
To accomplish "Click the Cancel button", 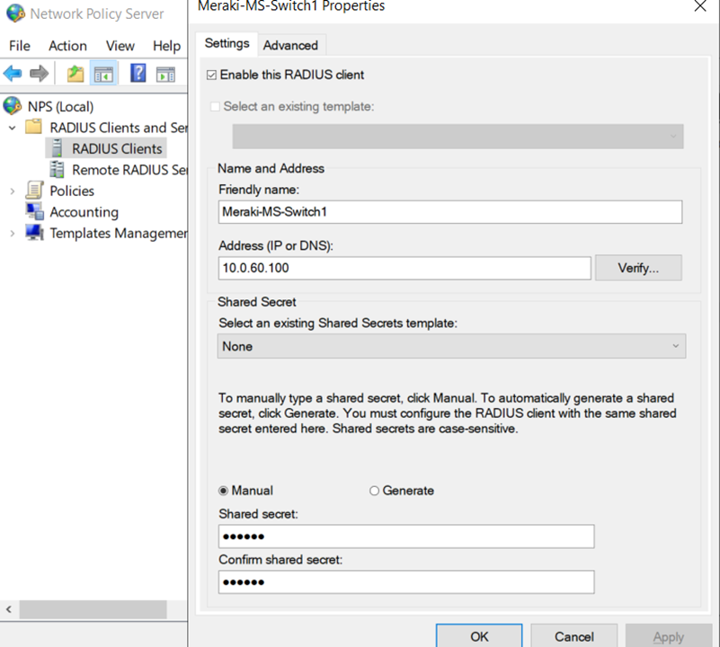I will click(574, 636).
